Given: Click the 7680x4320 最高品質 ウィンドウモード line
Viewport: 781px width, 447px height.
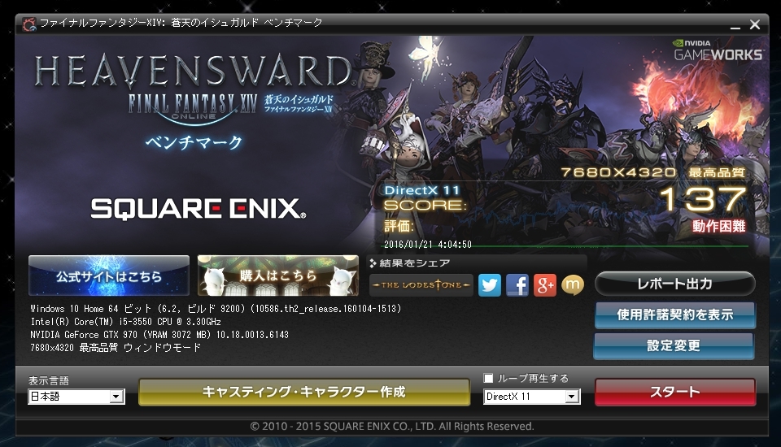Looking at the screenshot, I should click(116, 348).
